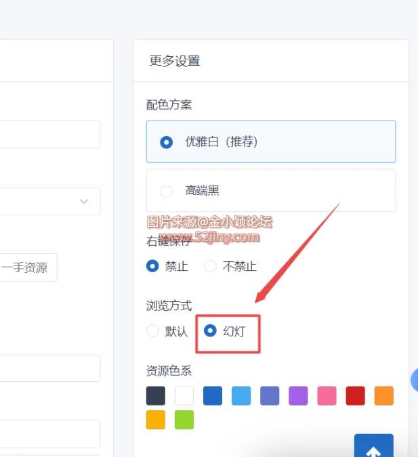
Task: Pick the light sky-blue color swatch
Action: 241,395
